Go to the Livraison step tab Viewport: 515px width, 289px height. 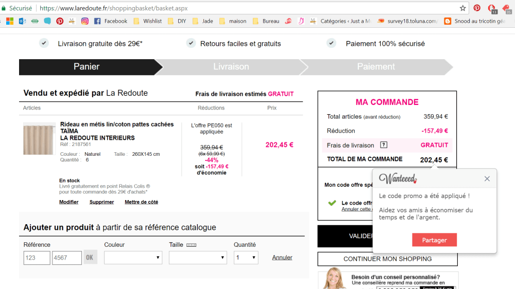coord(231,67)
